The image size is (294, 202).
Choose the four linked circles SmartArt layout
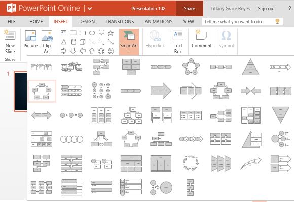pos(71,139)
